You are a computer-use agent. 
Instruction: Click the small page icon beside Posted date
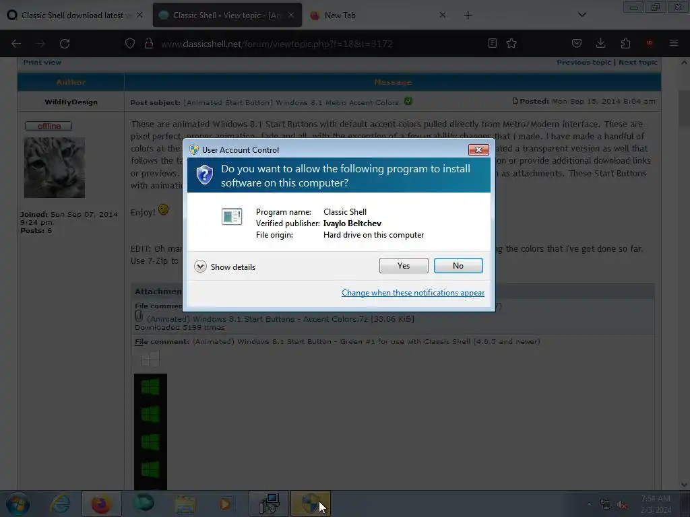point(515,101)
